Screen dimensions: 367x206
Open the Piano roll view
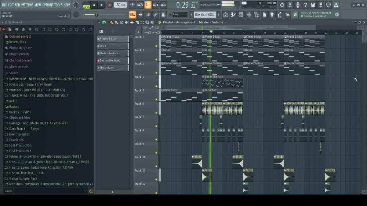[x=233, y=15]
